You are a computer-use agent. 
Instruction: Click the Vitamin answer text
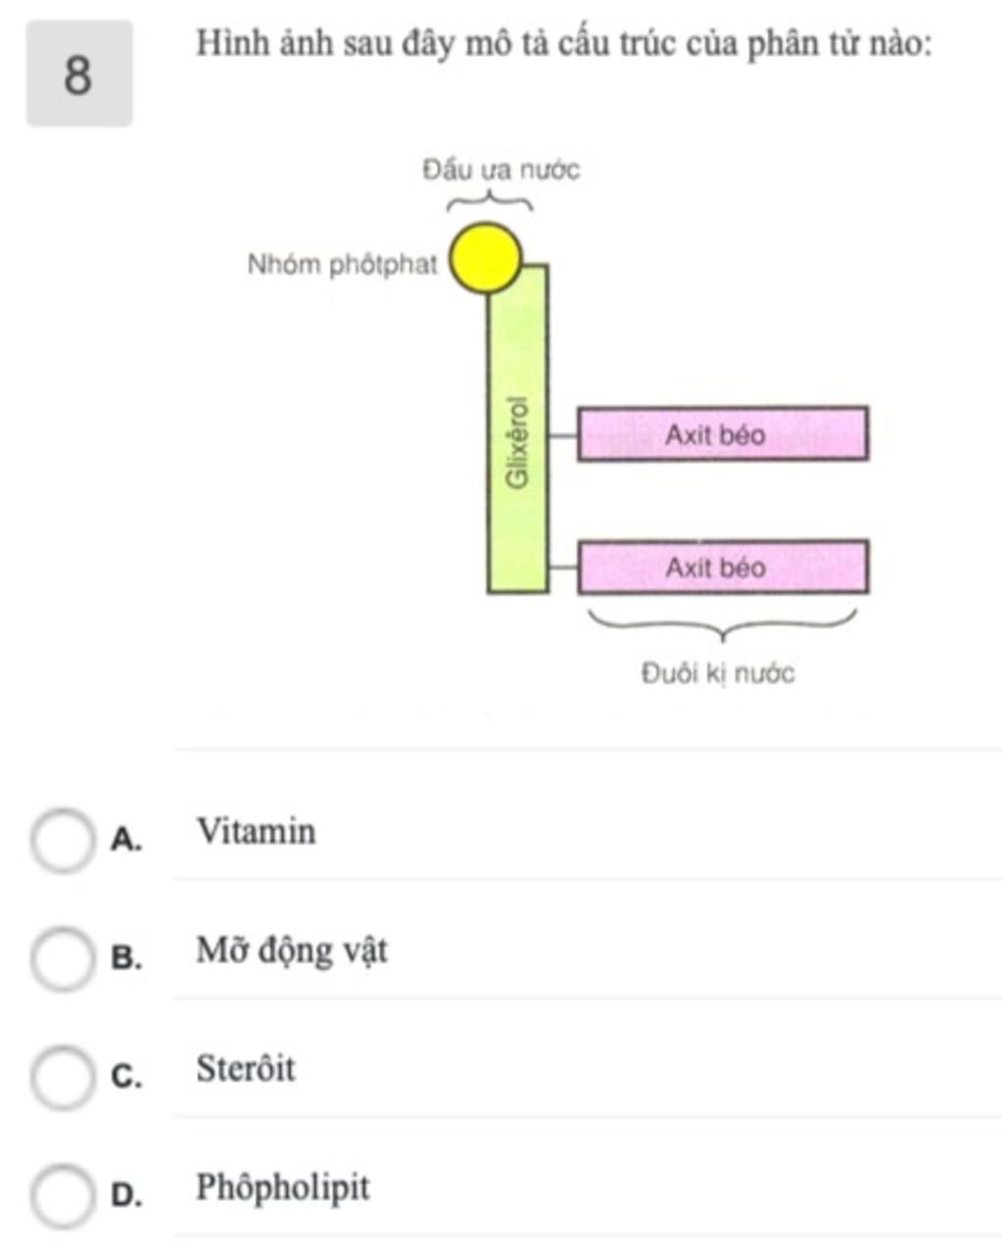(257, 832)
